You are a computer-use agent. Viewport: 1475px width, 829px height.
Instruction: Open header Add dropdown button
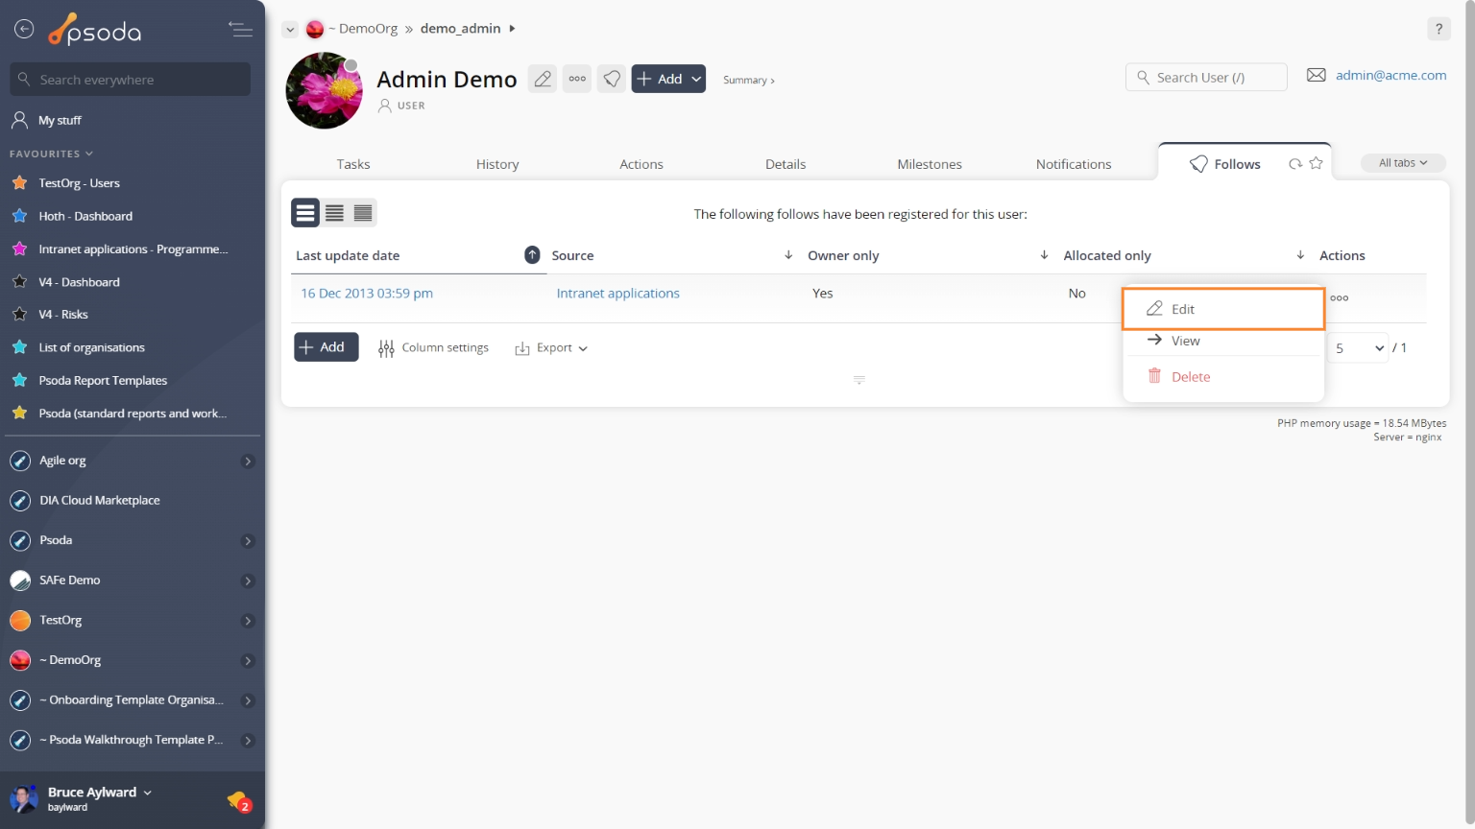coord(668,79)
